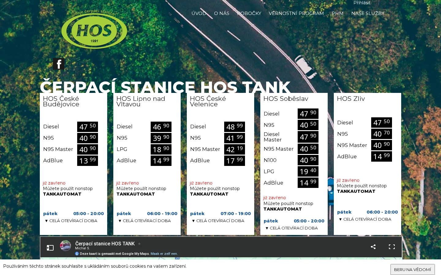
Task: Open the POBOČKY menu item
Action: 249,13
